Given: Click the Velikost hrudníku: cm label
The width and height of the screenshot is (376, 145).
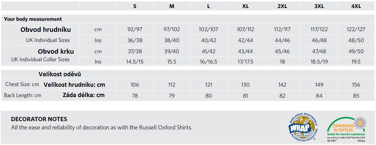Looking at the screenshot, I should coord(74,85).
